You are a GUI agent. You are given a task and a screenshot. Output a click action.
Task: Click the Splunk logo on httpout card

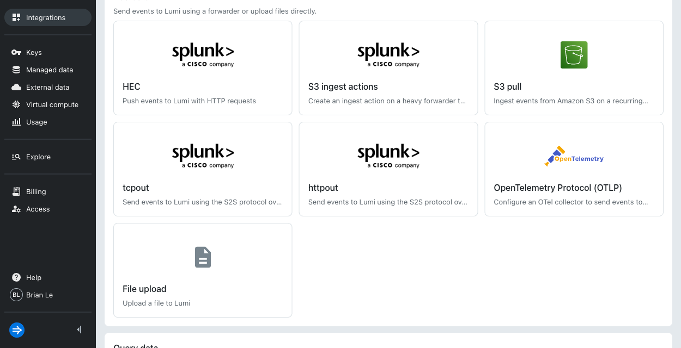point(388,156)
